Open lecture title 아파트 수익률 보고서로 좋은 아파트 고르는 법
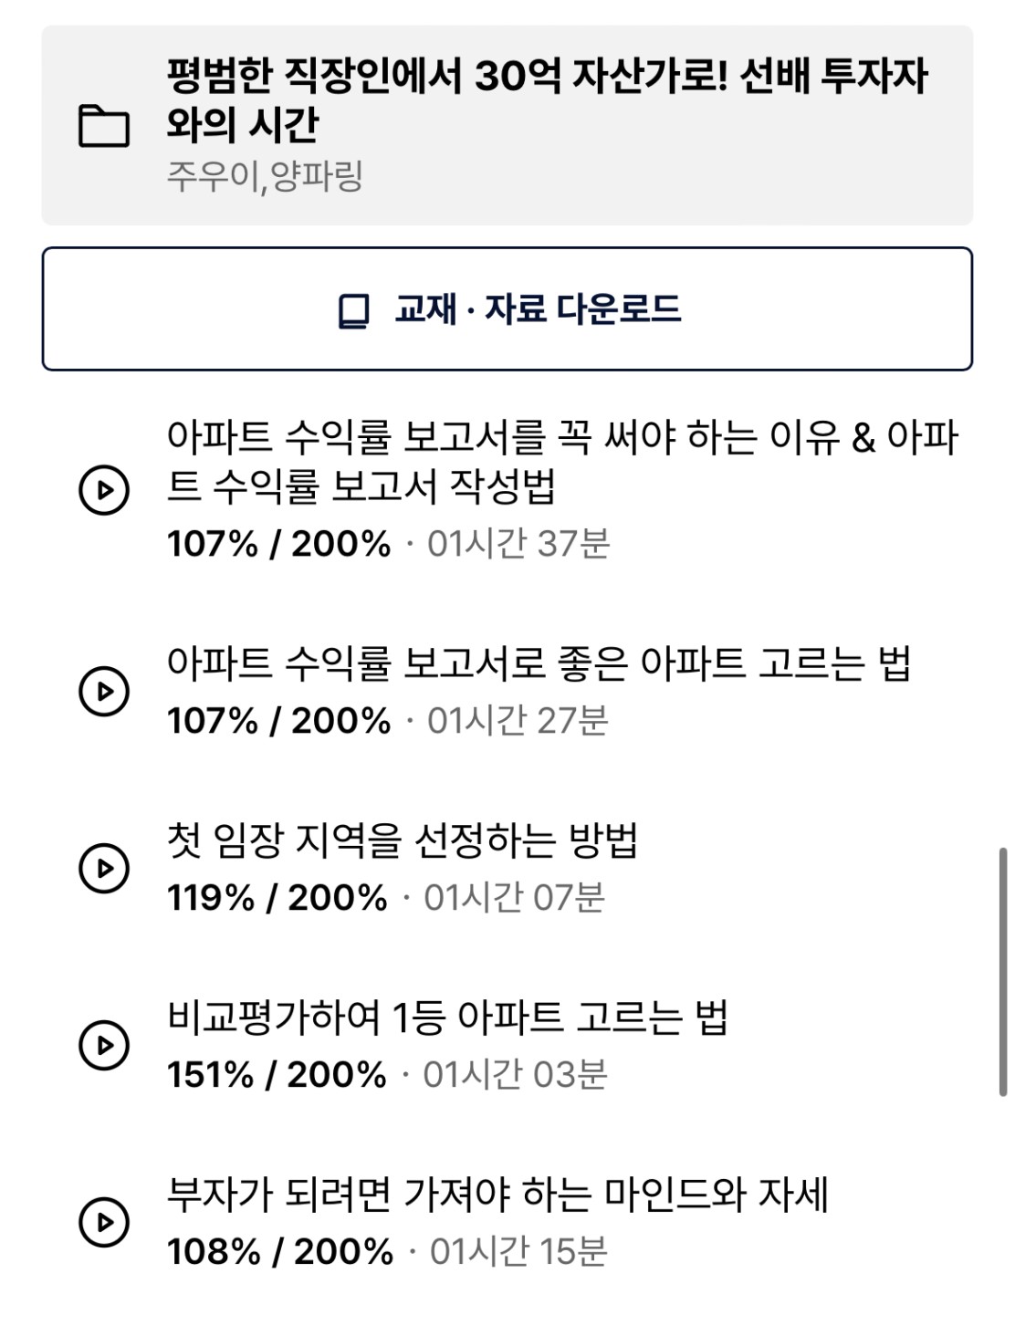This screenshot has width=1015, height=1336. (x=539, y=663)
